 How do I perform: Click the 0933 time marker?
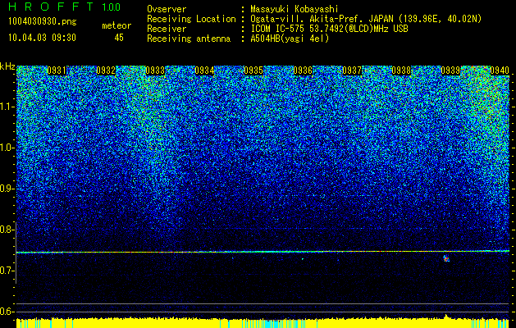click(x=155, y=71)
